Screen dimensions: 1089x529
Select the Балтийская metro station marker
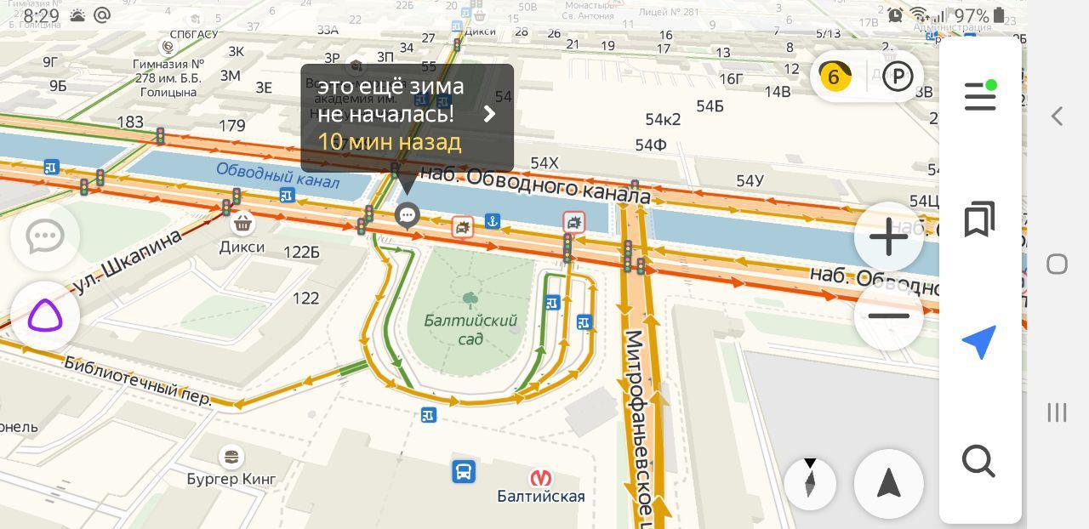pos(540,478)
